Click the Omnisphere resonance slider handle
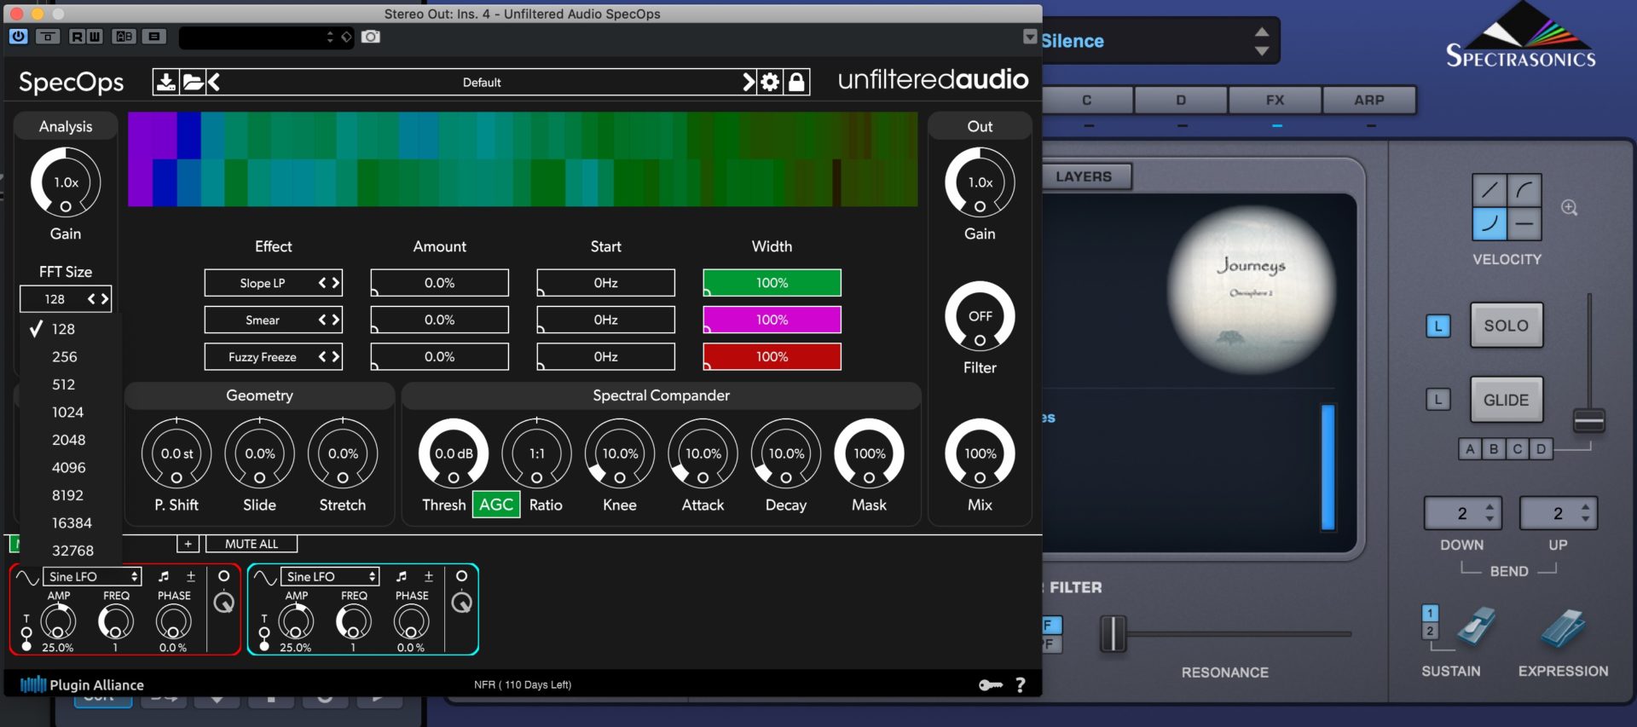 coord(1113,634)
